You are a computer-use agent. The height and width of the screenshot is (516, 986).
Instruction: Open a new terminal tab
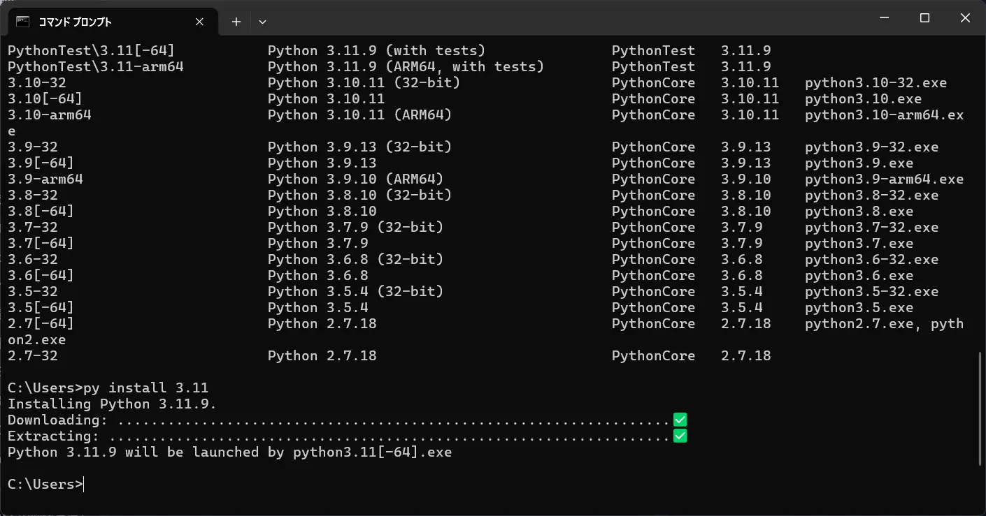(x=236, y=22)
